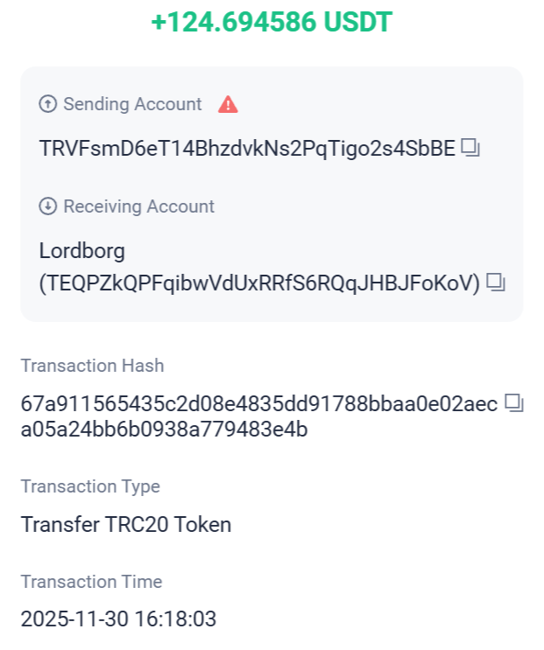
Task: Click the red warning triangle icon
Action: (228, 105)
